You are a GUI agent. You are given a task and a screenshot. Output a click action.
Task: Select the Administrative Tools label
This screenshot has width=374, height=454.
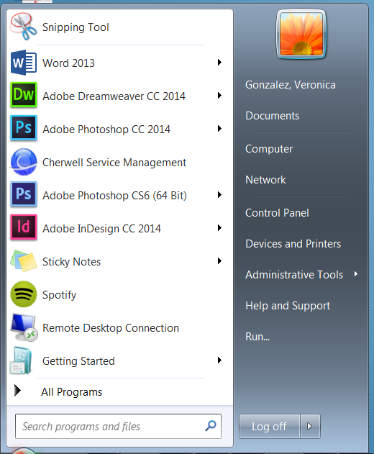point(294,274)
